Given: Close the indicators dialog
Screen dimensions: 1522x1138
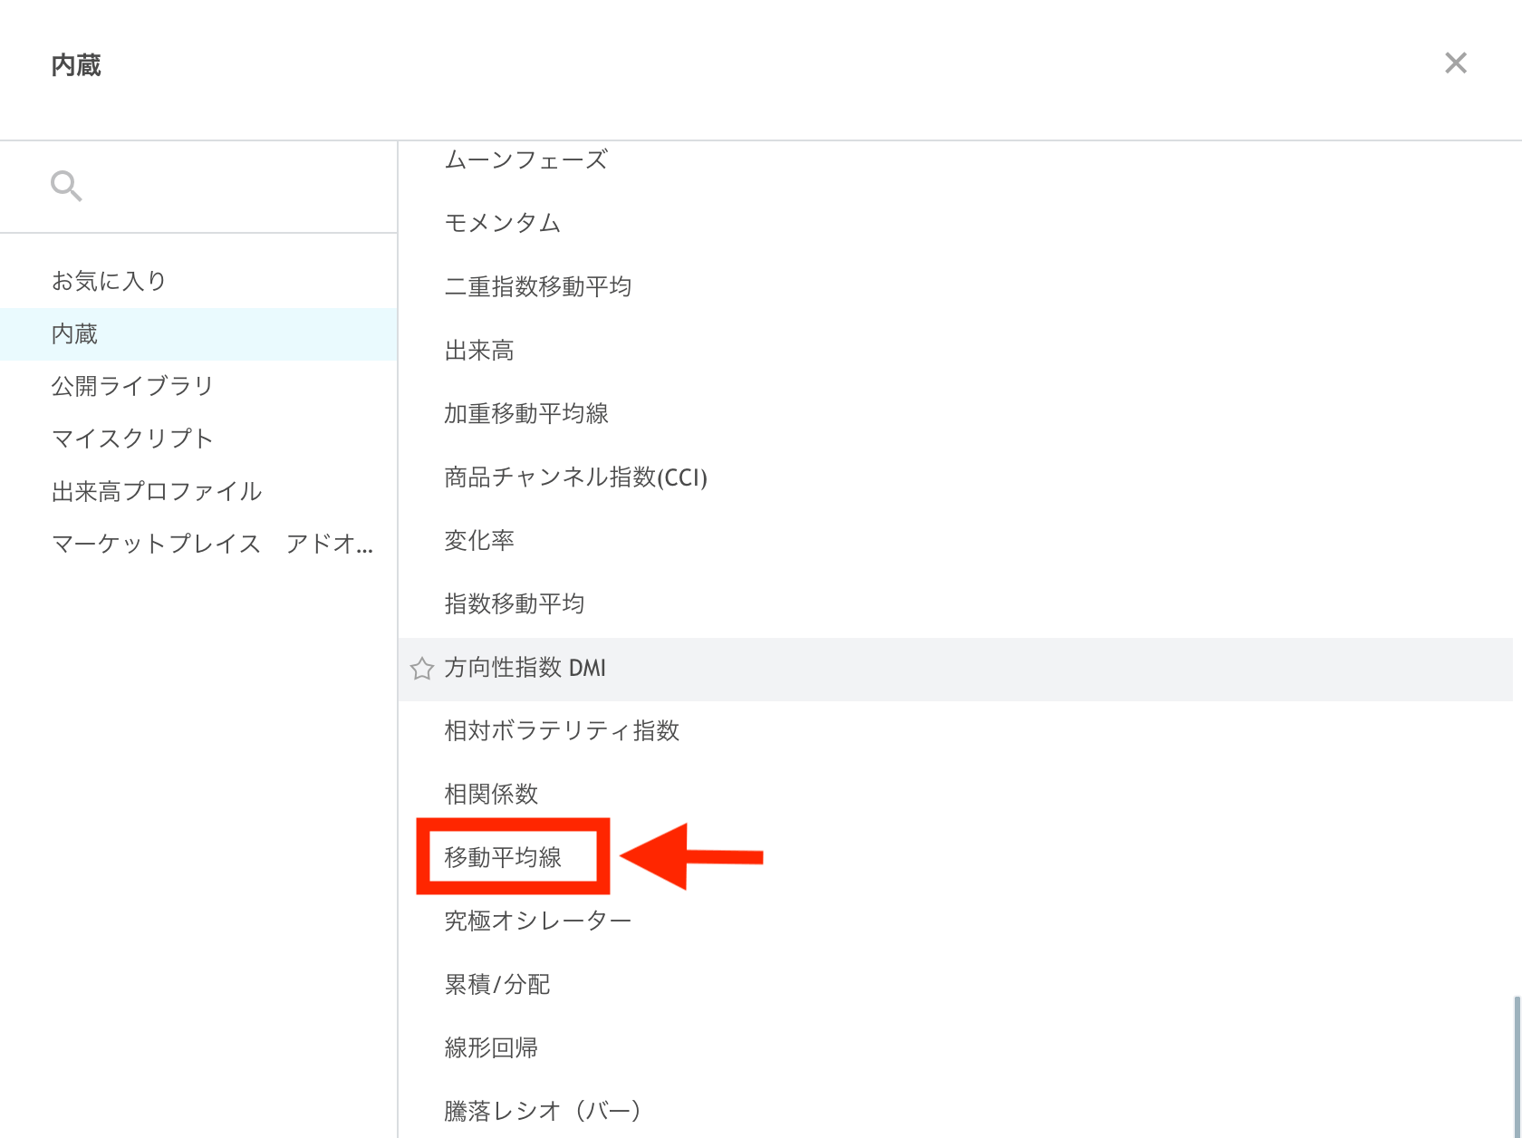Looking at the screenshot, I should [x=1456, y=63].
